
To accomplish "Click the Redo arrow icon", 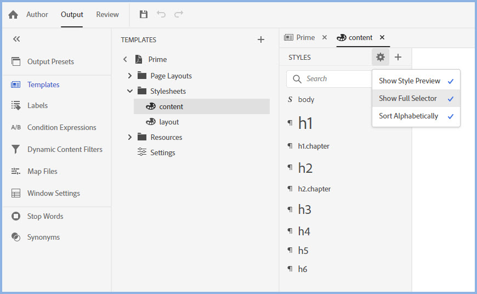I will point(179,15).
